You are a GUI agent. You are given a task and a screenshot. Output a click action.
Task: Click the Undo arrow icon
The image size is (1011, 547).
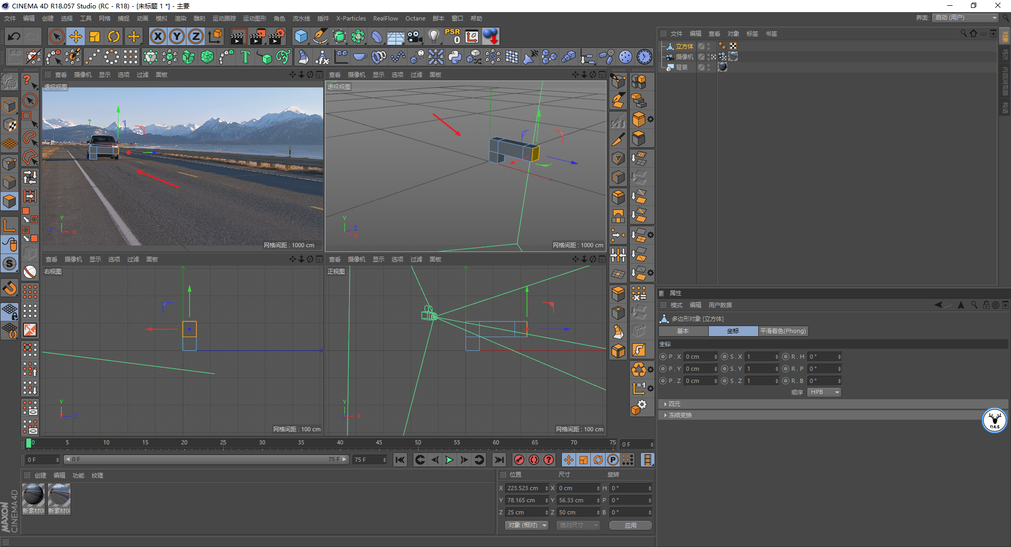(14, 36)
